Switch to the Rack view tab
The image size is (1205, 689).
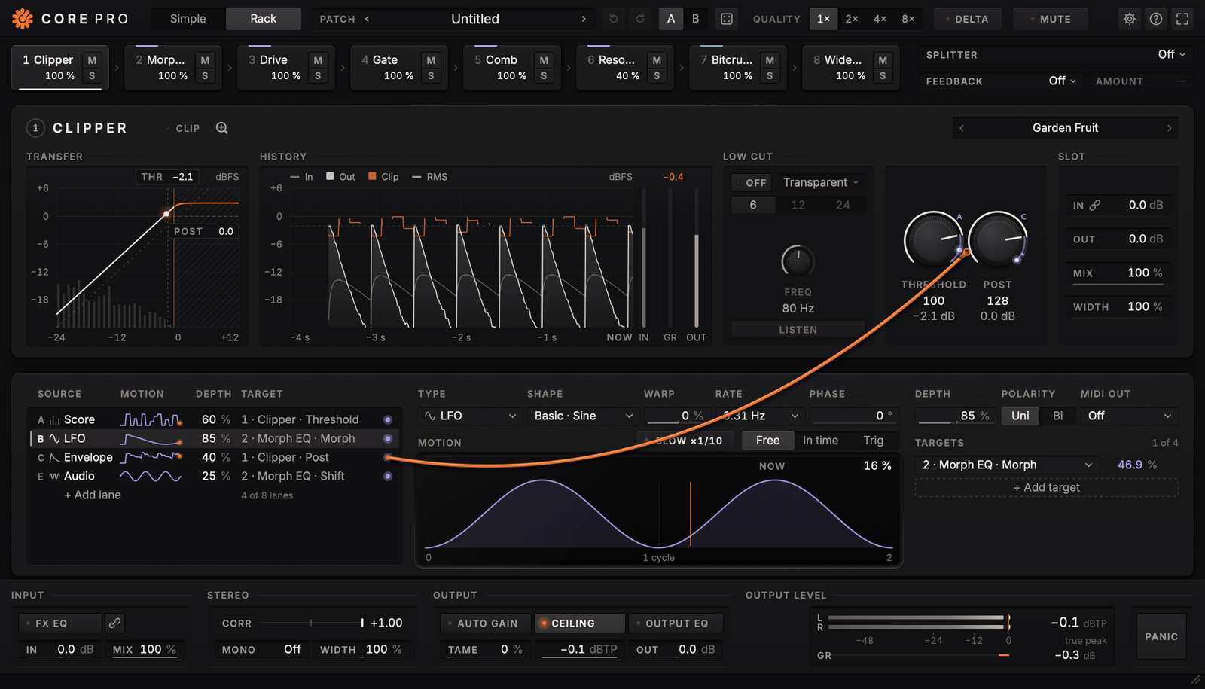click(264, 19)
